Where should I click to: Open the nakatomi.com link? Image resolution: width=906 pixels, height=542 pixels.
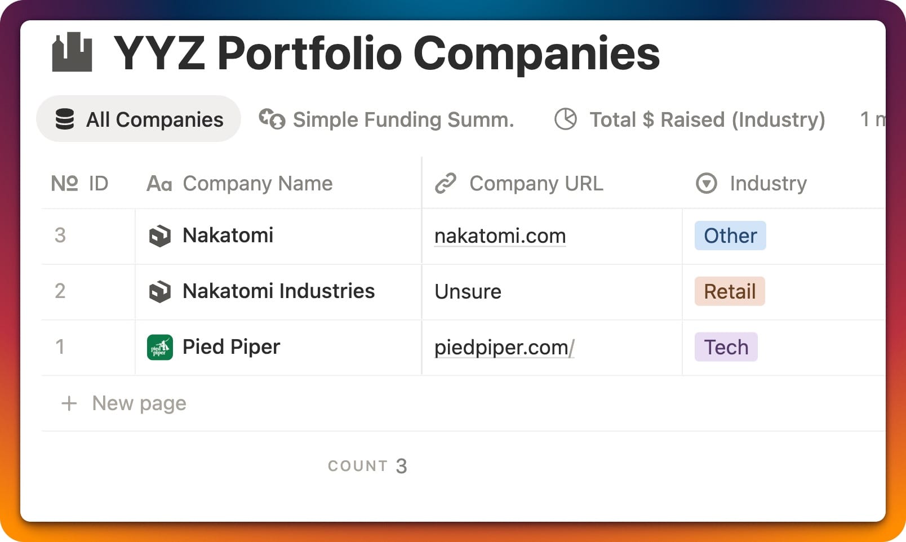(500, 236)
